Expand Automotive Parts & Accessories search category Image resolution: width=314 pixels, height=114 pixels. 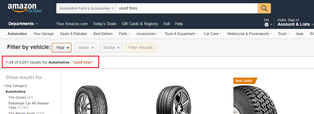click(x=86, y=8)
